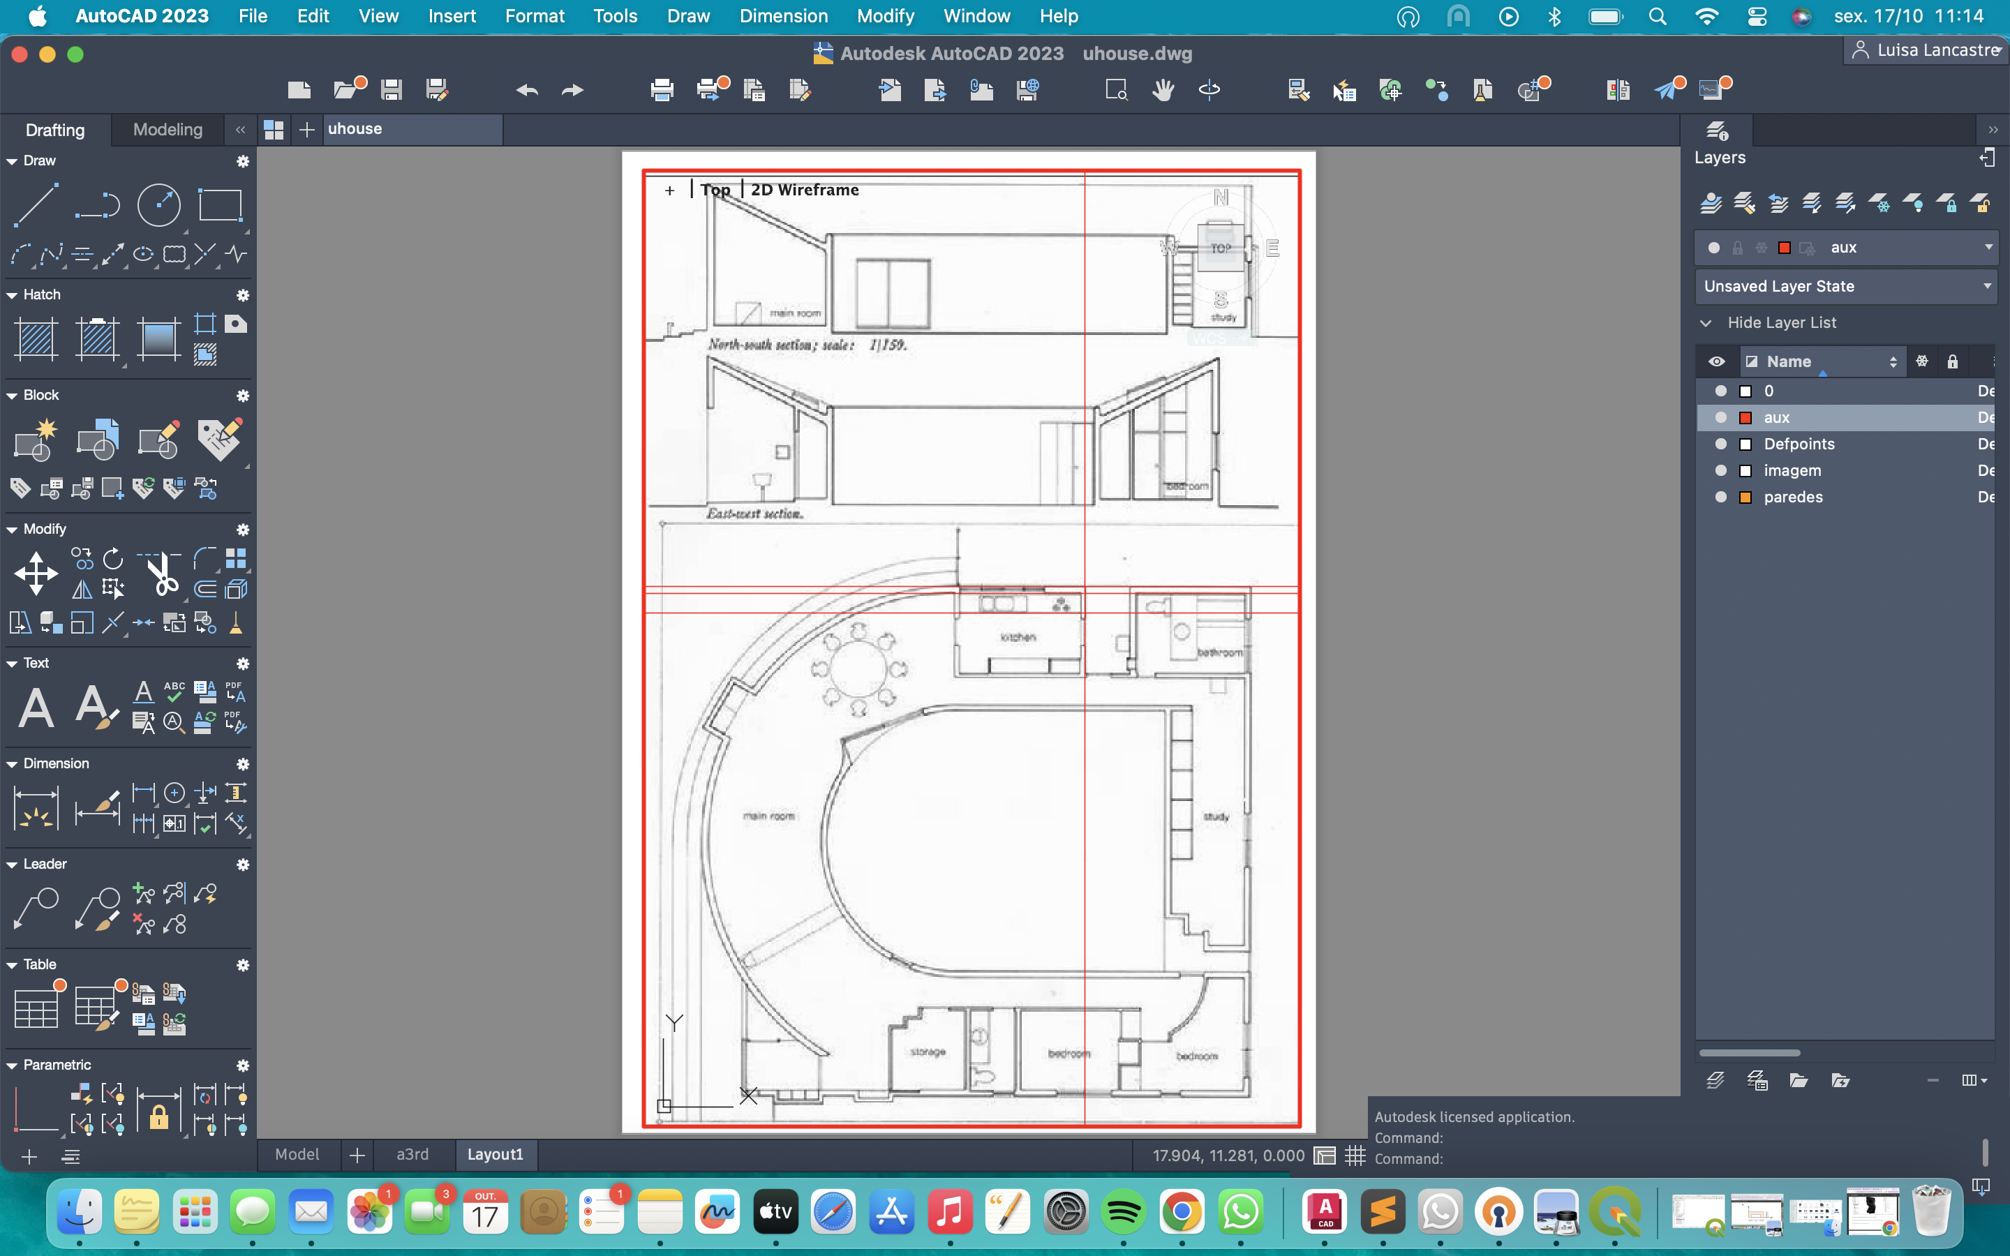This screenshot has width=2010, height=1256.
Task: Select the Circle draw tool
Action: tap(158, 204)
